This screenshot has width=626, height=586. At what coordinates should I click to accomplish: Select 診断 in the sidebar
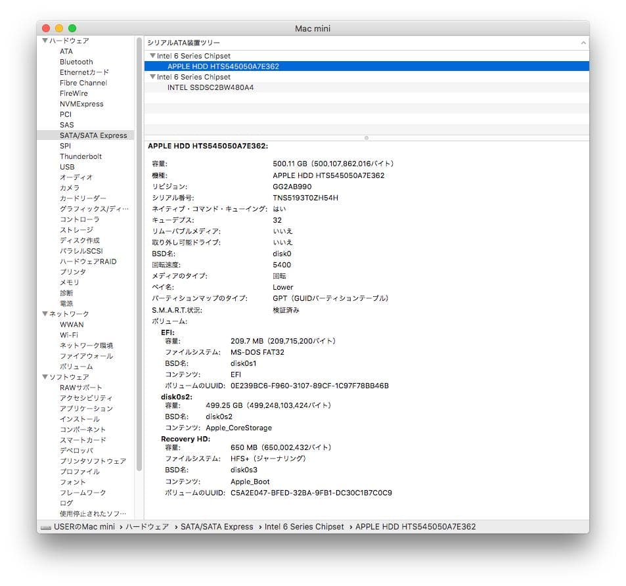tap(66, 293)
